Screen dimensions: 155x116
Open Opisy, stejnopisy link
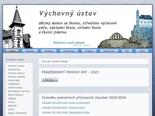coord(17,113)
